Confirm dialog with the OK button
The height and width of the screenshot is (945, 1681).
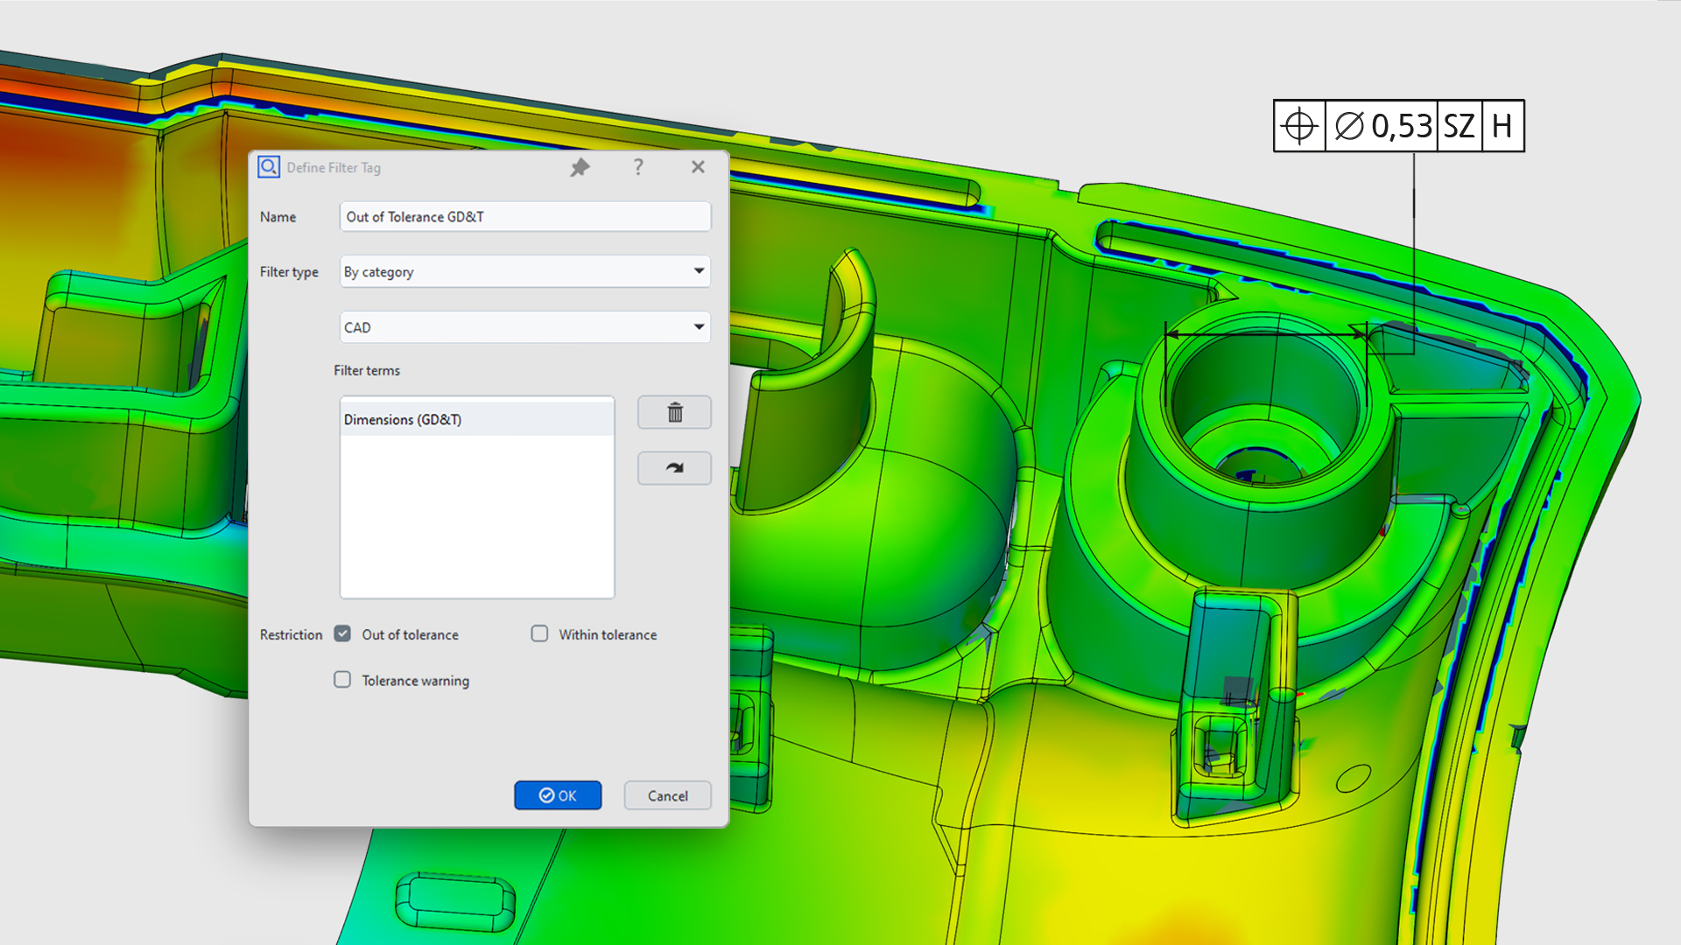[x=558, y=795]
